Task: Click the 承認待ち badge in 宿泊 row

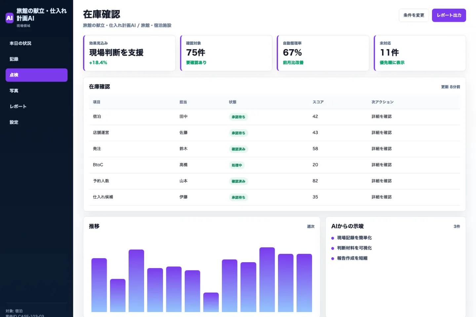Action: tap(238, 117)
